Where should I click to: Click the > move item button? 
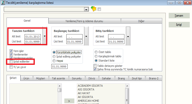[x=69, y=101]
